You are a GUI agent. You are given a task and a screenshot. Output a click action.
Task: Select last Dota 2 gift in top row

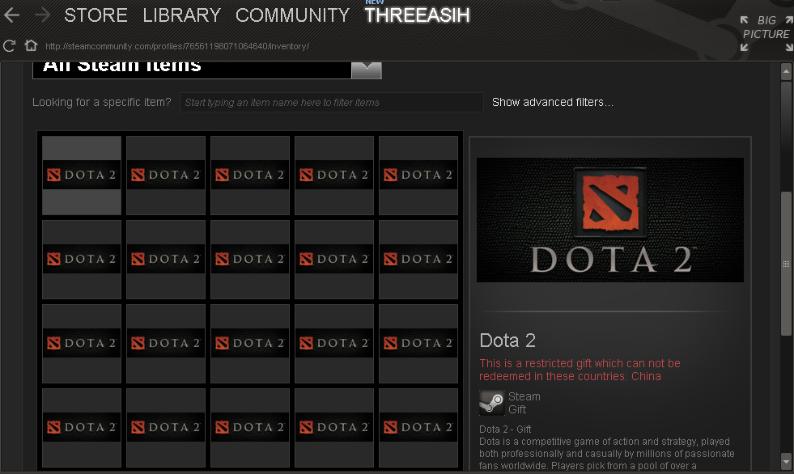418,175
